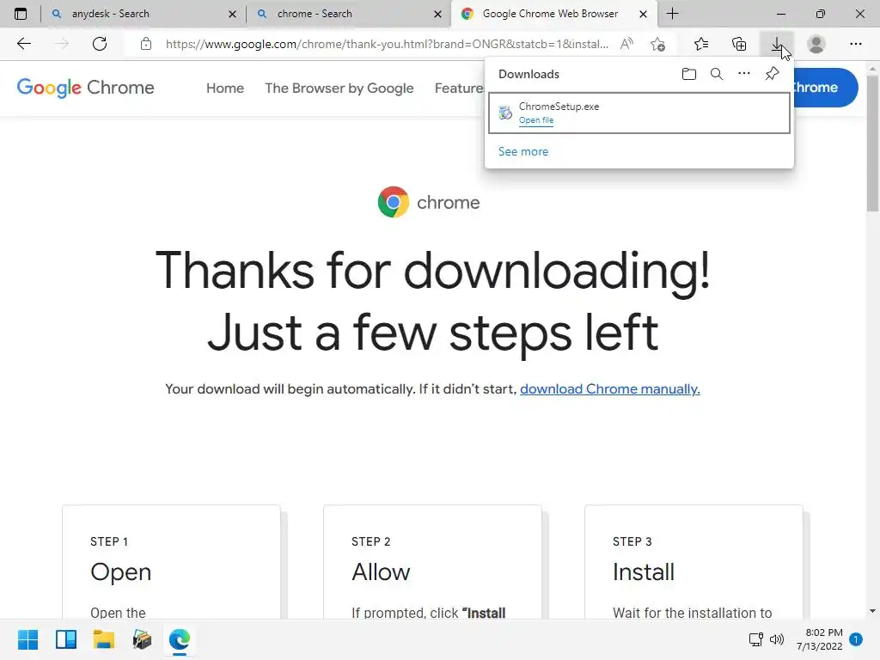Image resolution: width=880 pixels, height=660 pixels.
Task: Add this page to favorites star icon
Action: coord(657,44)
